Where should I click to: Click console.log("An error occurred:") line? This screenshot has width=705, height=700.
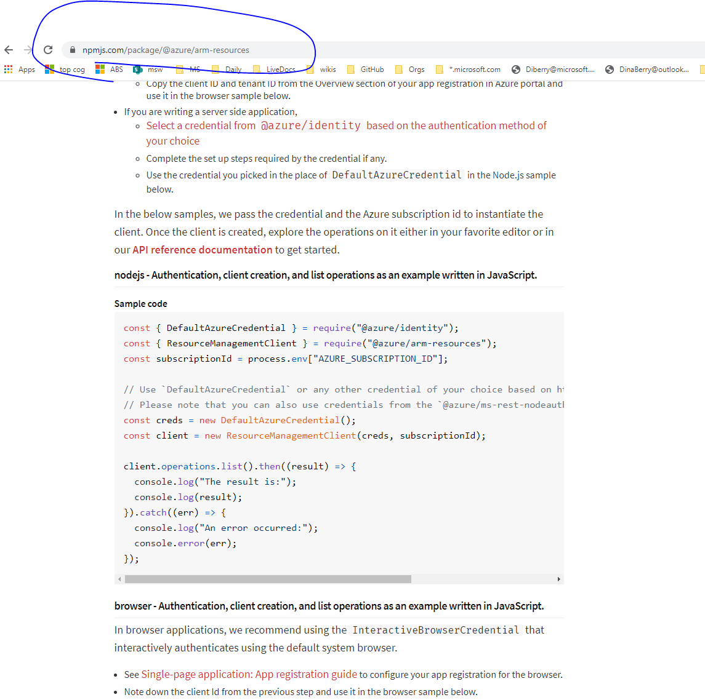click(x=226, y=528)
